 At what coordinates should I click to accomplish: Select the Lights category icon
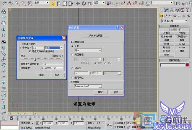coord(170,16)
